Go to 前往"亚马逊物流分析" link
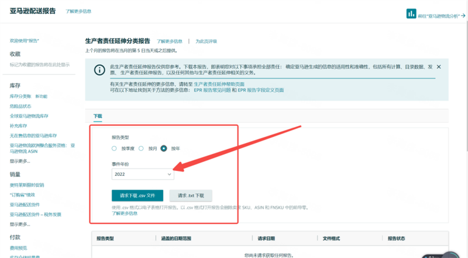Screen dimensions: 468x258 coord(442,16)
